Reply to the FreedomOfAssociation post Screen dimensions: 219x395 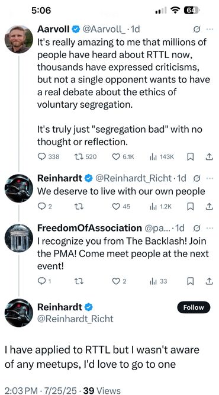[41, 281]
